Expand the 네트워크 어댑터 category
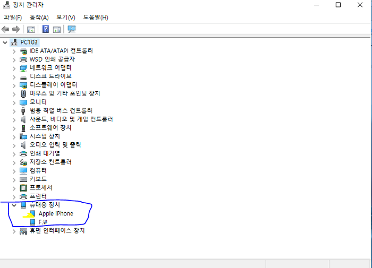The image size is (372, 268). tap(14, 68)
